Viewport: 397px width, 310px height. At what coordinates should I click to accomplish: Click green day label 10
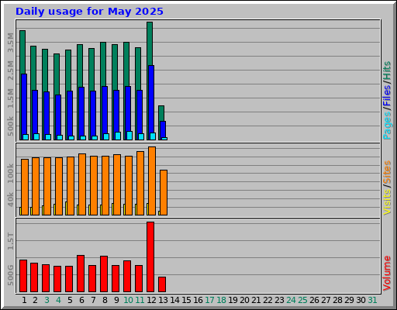[128, 300]
